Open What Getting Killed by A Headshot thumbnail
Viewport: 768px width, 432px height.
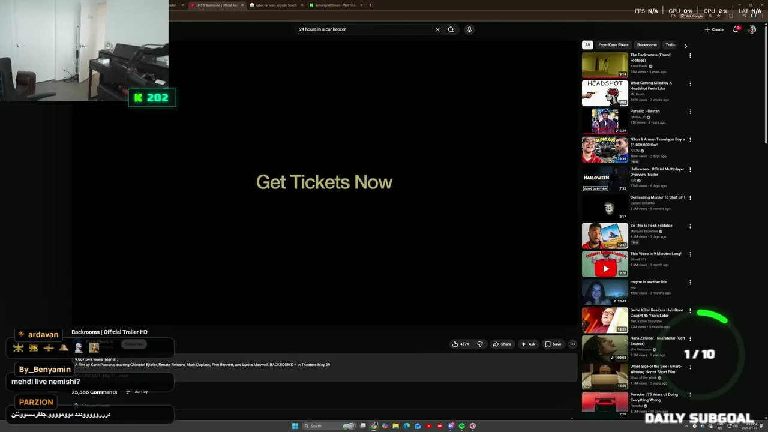[x=605, y=93]
